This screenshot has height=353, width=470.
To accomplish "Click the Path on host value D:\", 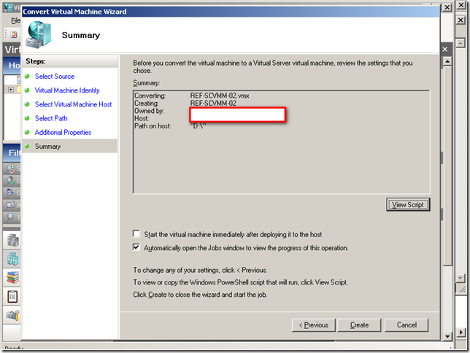I will point(198,126).
